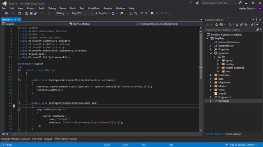Switch to the Team Explorer tab
263x147 pixels.
(x=233, y=134)
